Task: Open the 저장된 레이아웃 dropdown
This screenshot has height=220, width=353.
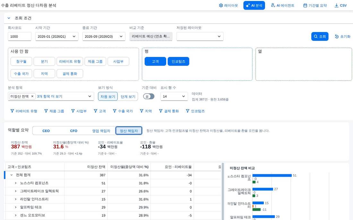Action: (x=200, y=37)
